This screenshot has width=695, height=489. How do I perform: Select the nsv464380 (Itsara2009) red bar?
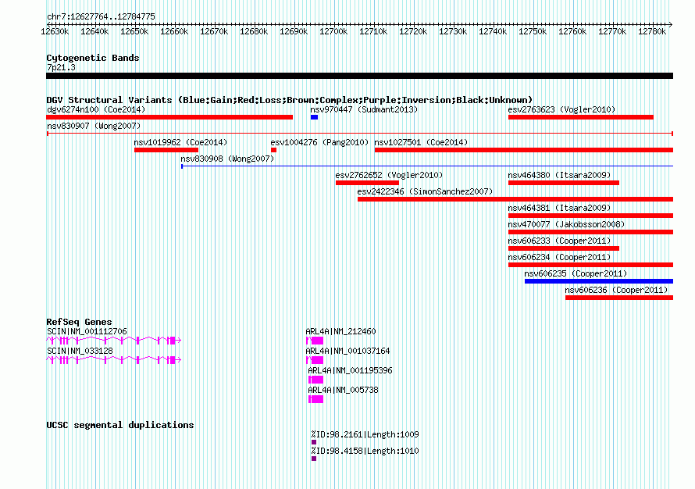click(564, 183)
